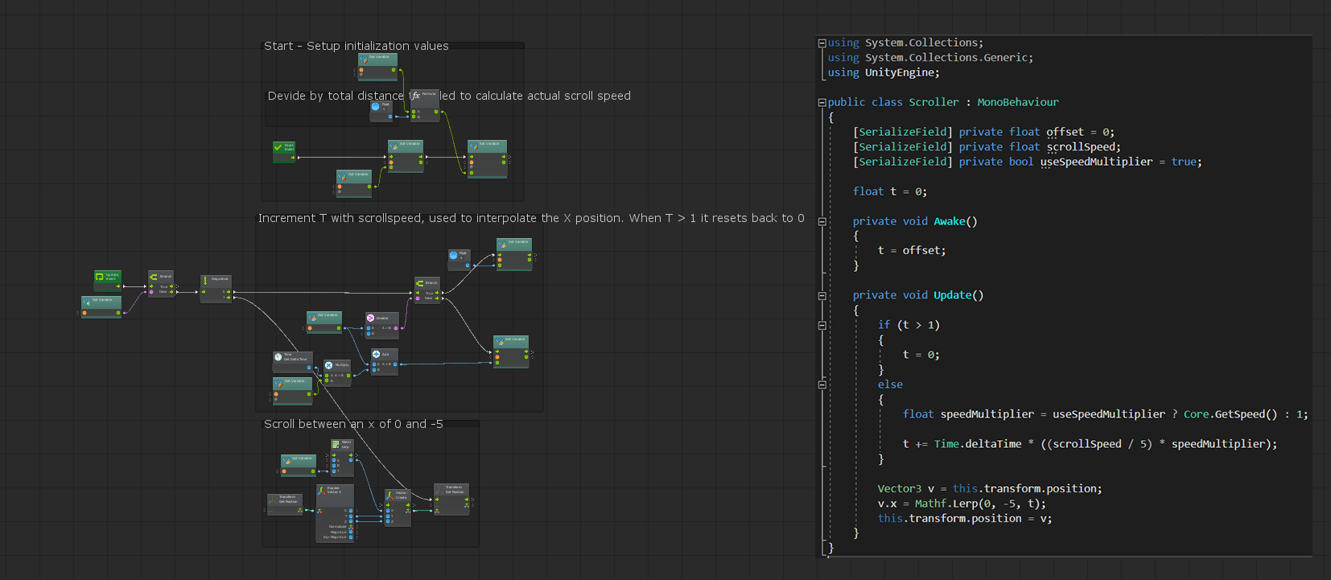The height and width of the screenshot is (580, 1331).
Task: Select the fx Formula node
Action: click(425, 105)
